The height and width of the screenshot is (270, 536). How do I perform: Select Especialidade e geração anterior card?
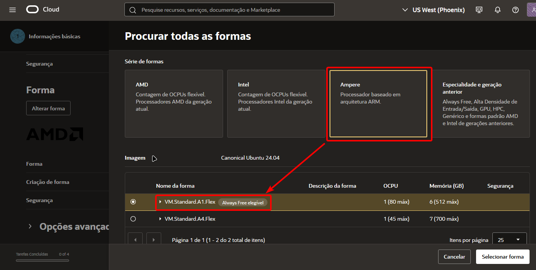click(x=481, y=104)
